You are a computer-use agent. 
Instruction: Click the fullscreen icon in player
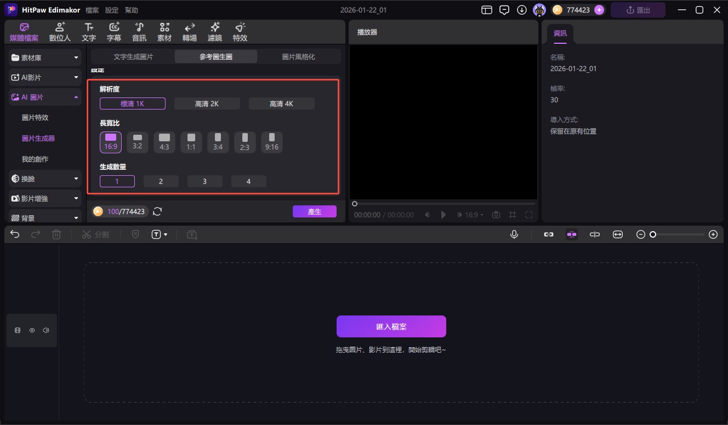click(529, 215)
